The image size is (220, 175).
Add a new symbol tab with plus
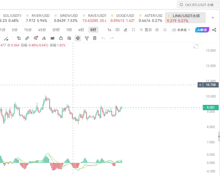click(x=213, y=18)
